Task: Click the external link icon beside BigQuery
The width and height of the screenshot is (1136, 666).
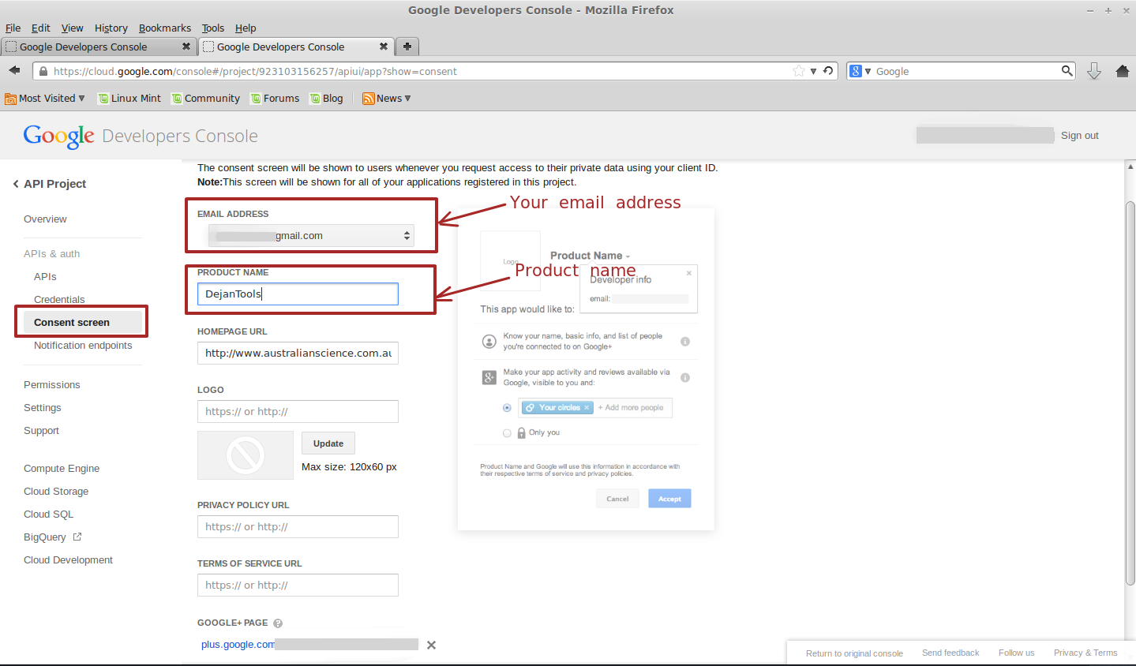Action: (x=77, y=537)
